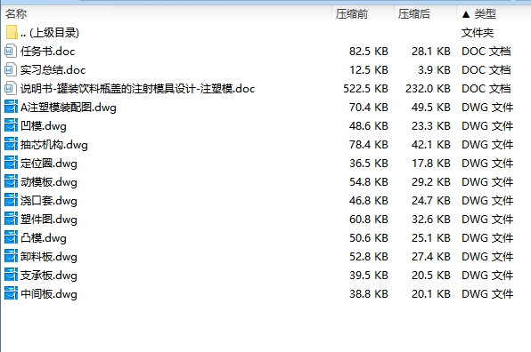Click the 17.8 KB compressed size cell
Viewport: 531px width, 352px height.
pos(430,164)
